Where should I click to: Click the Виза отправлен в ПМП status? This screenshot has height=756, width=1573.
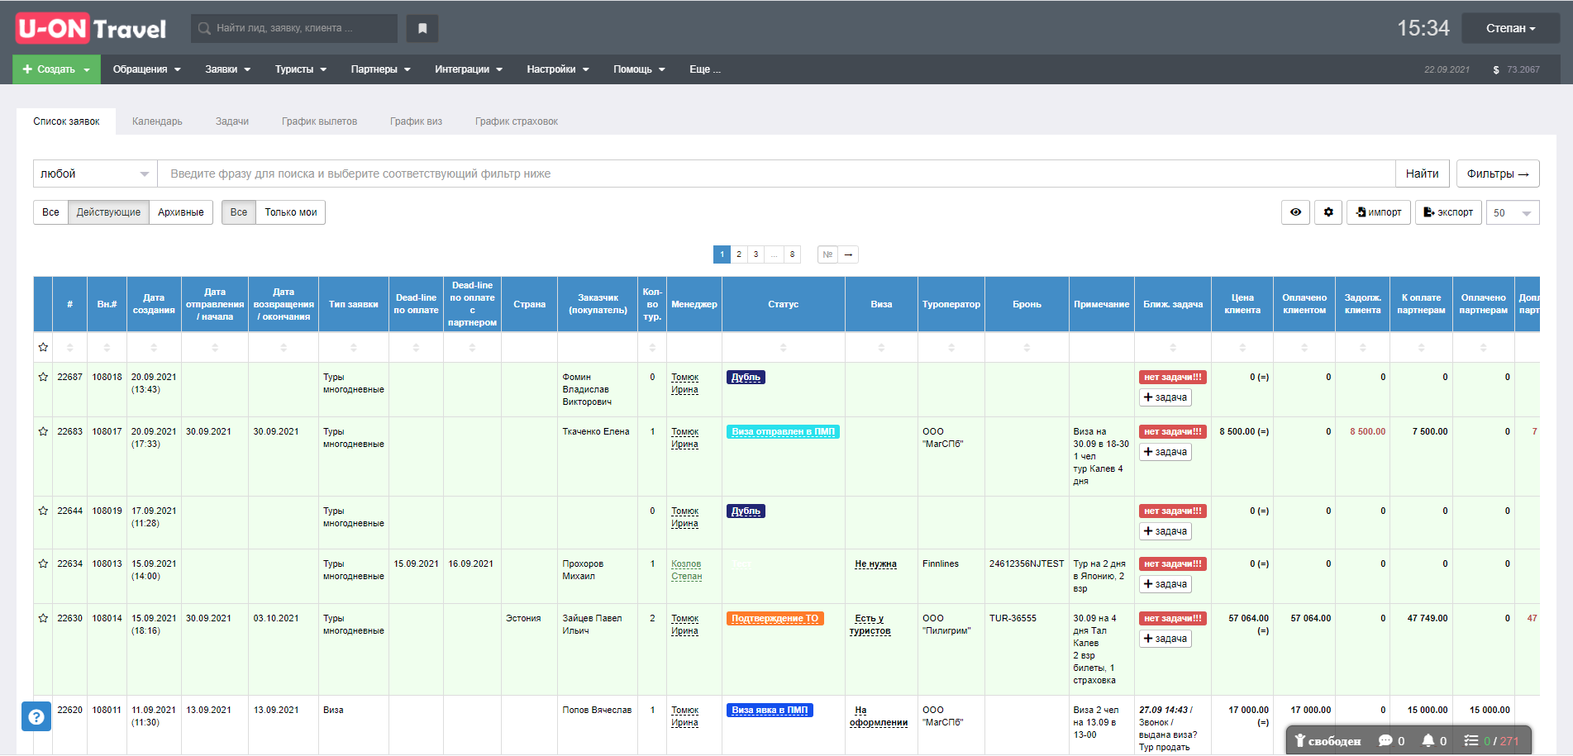[783, 431]
